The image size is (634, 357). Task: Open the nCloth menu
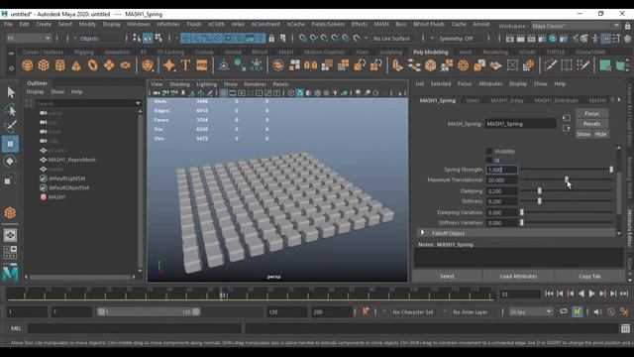click(x=216, y=24)
